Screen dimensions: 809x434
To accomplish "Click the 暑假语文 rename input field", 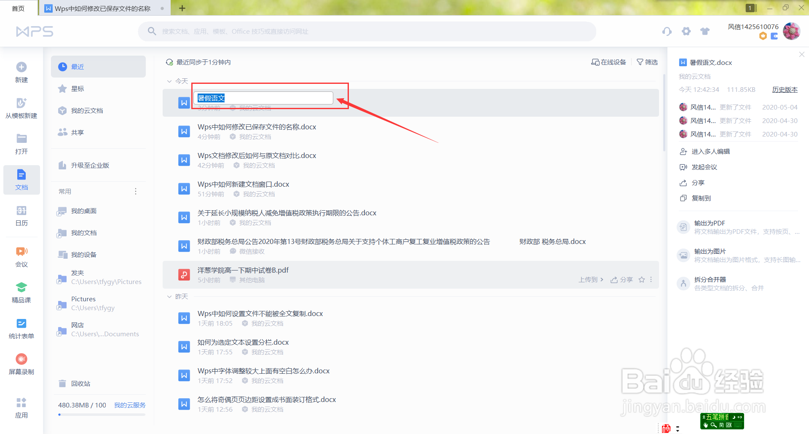I will (x=263, y=97).
